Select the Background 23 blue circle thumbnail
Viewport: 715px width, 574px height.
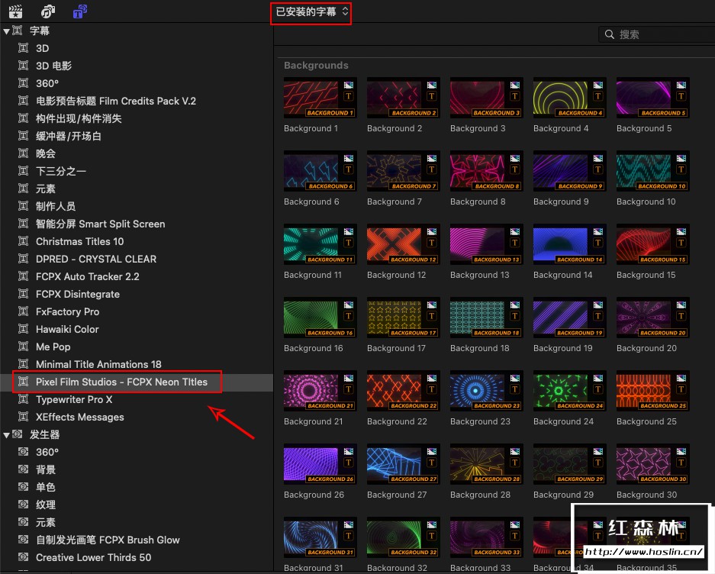click(x=485, y=391)
